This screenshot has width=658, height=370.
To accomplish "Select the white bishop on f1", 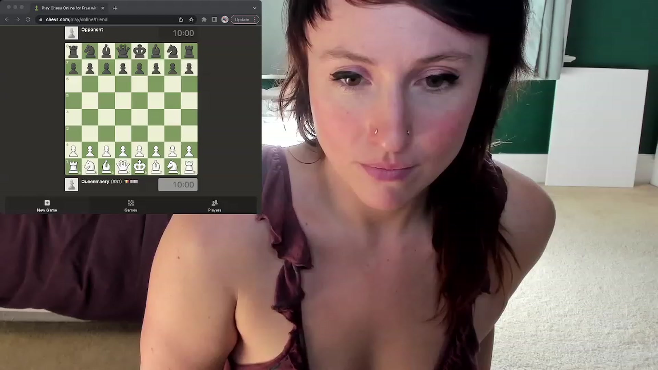I will 156,167.
